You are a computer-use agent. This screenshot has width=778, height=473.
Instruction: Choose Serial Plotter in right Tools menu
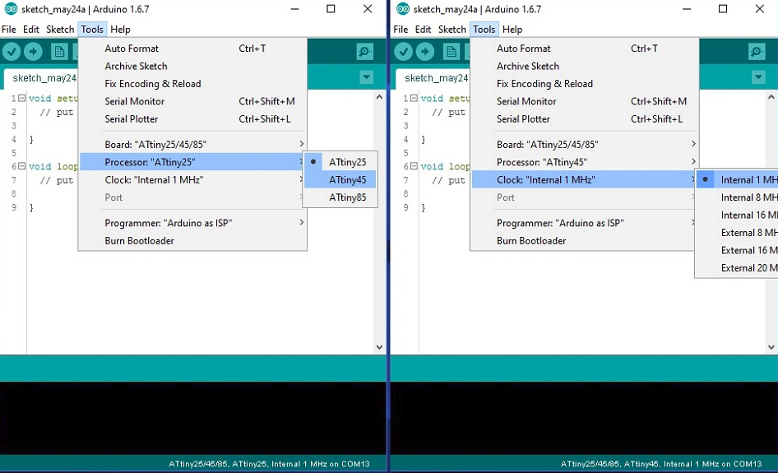[585, 119]
